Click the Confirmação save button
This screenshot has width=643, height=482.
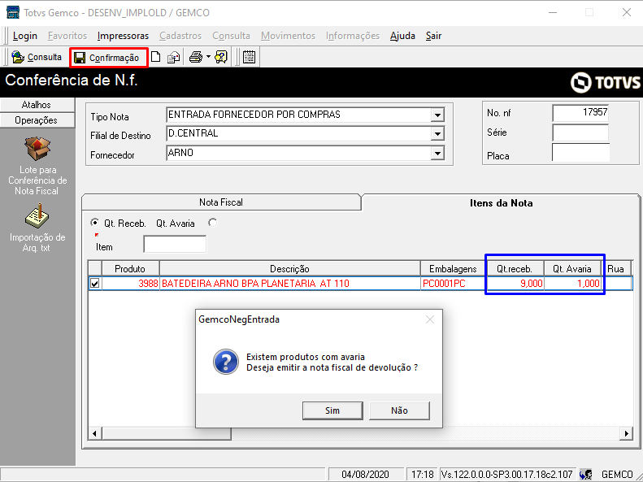click(x=108, y=58)
